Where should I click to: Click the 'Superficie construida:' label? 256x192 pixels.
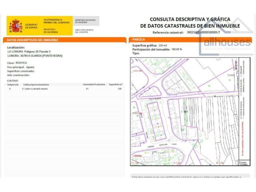[x=21, y=71]
